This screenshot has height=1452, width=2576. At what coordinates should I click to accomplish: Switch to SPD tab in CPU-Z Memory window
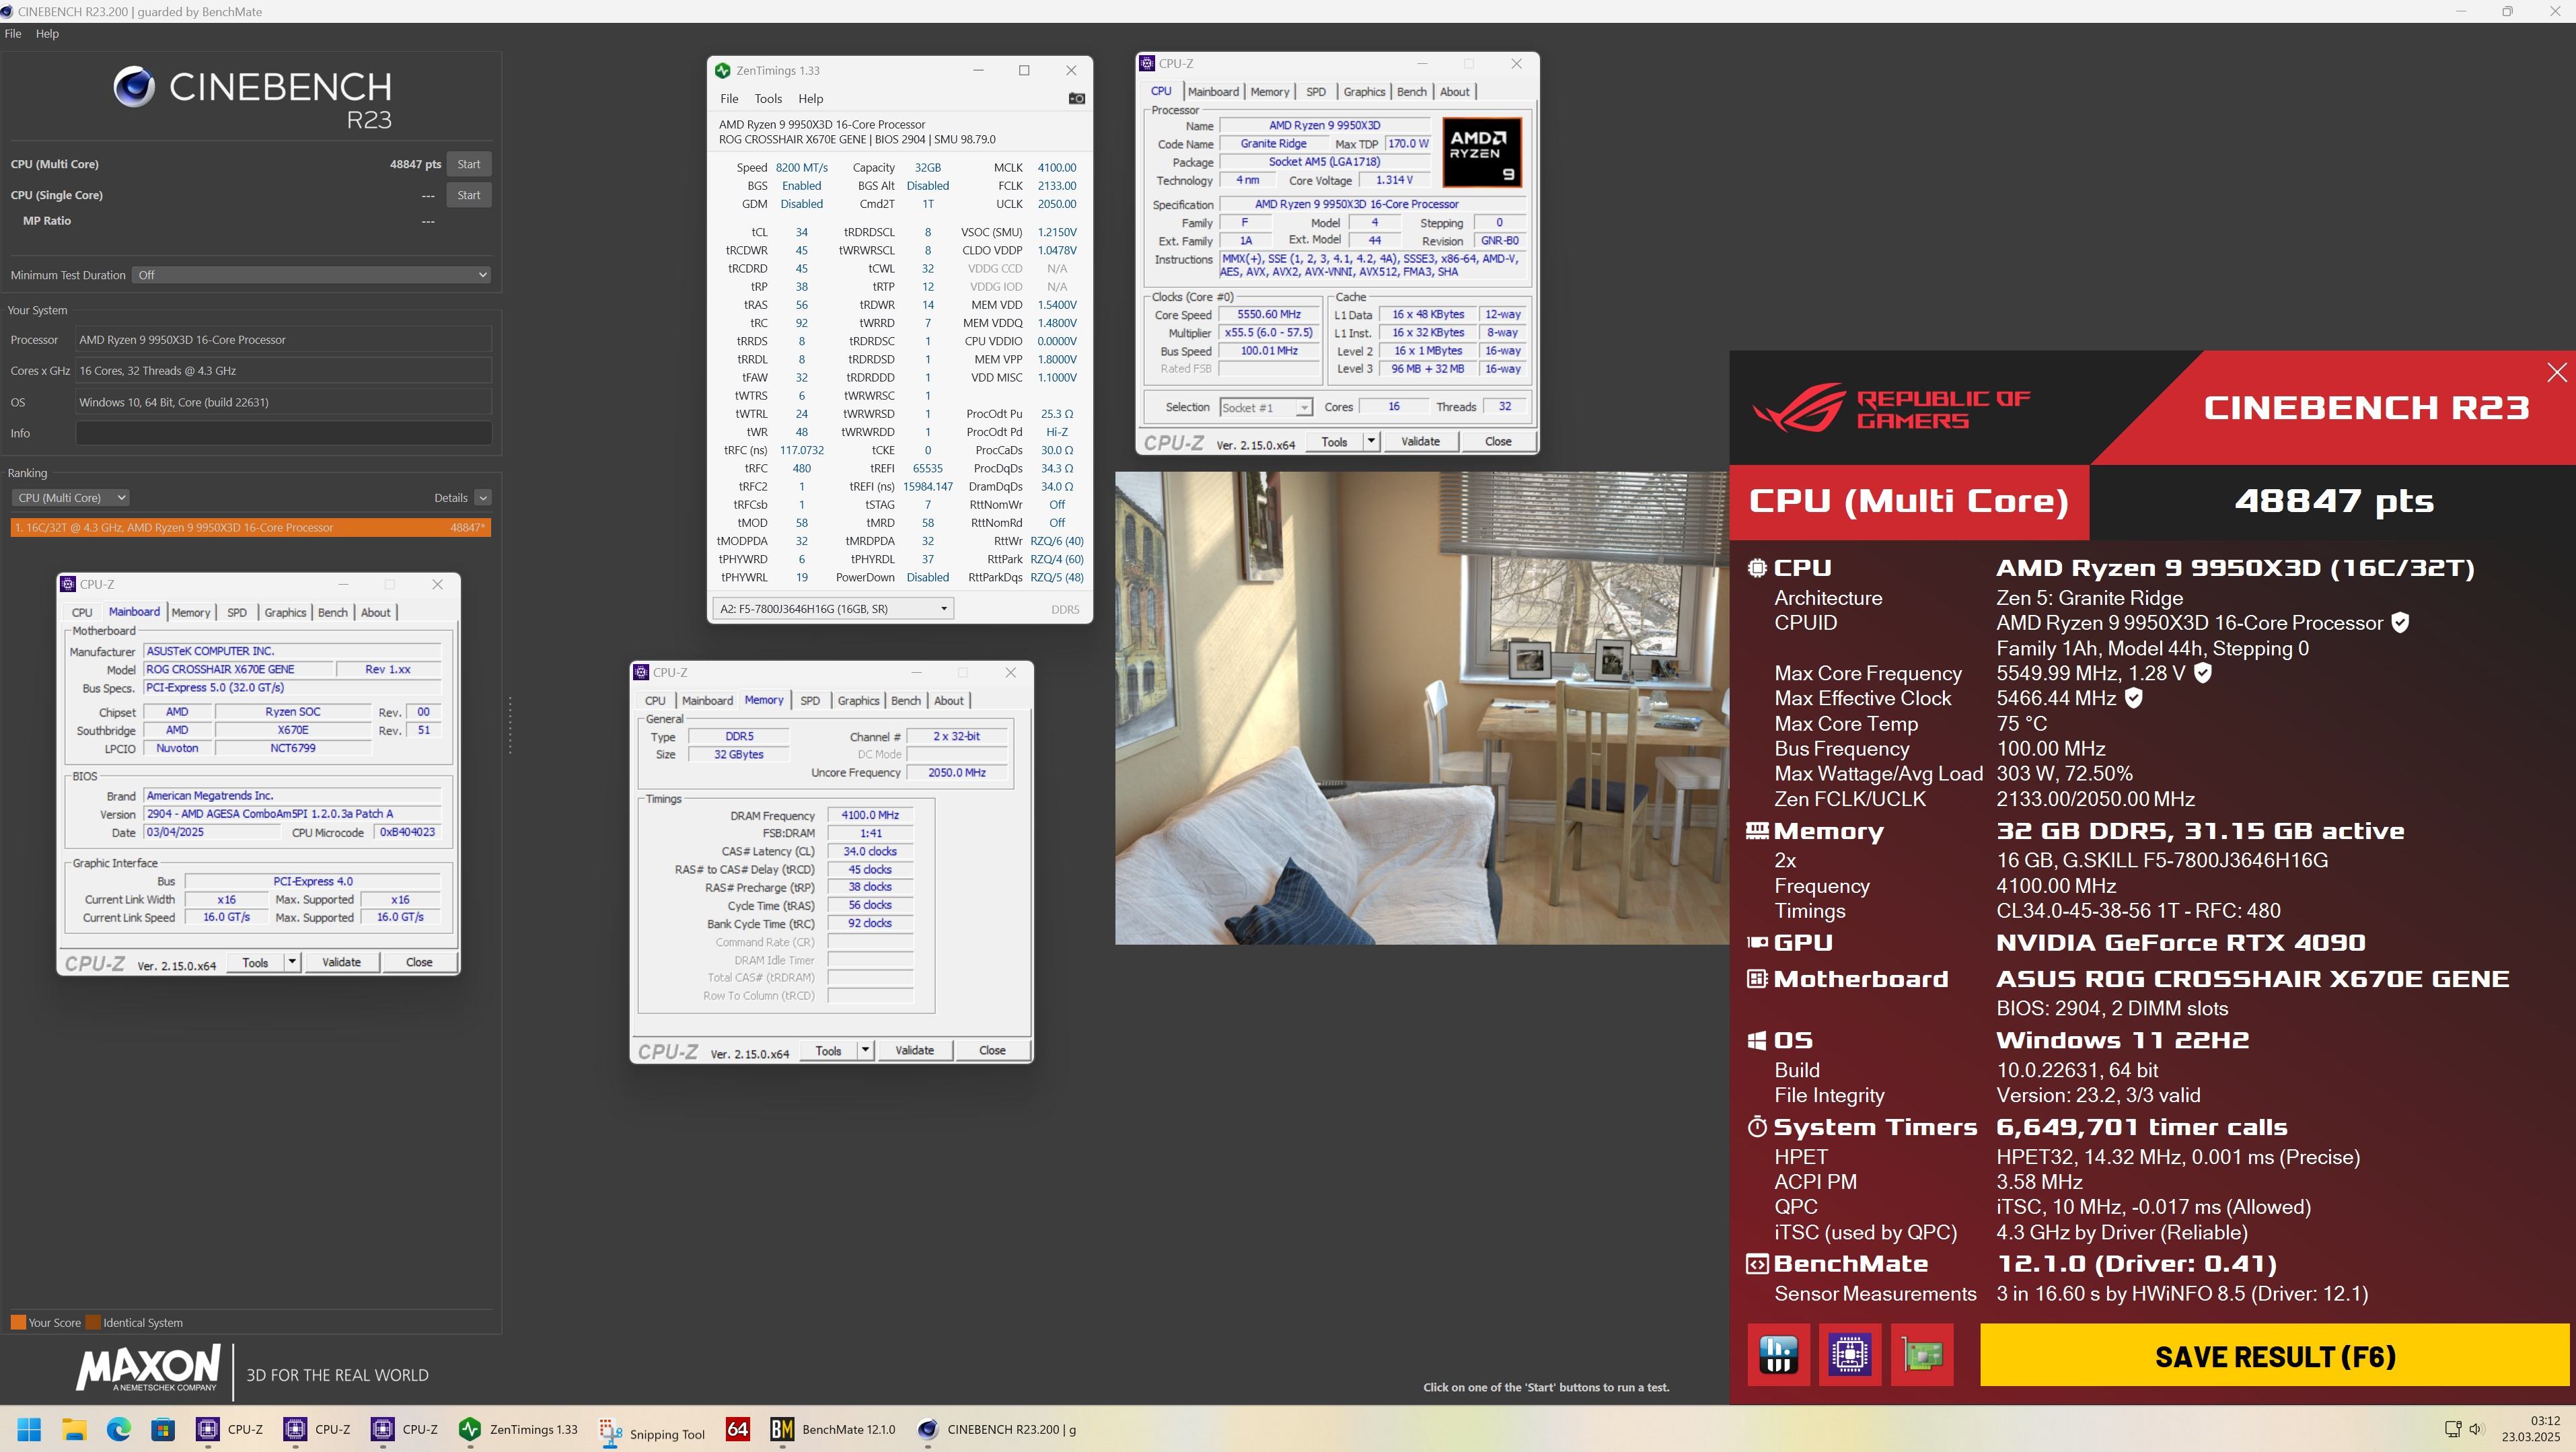click(809, 701)
